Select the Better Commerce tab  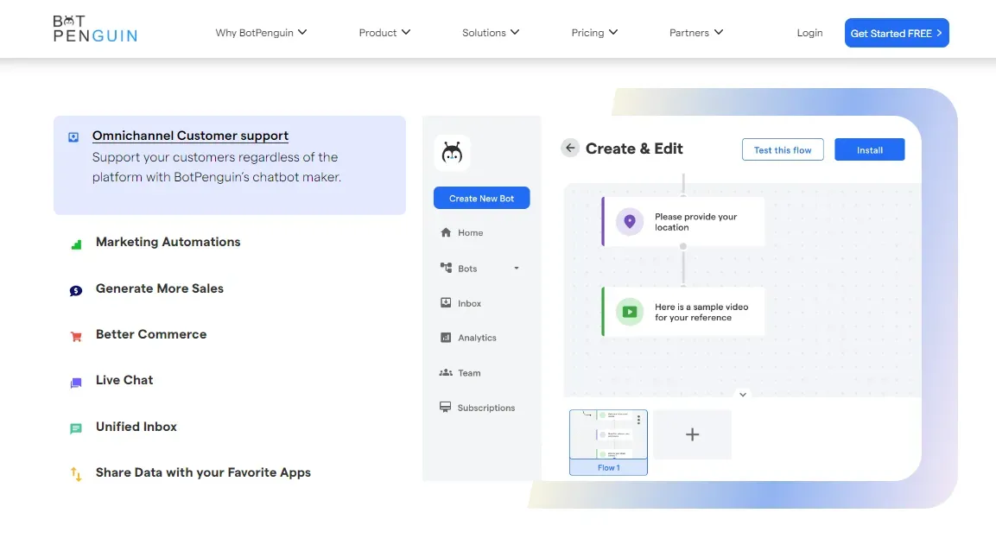tap(151, 334)
